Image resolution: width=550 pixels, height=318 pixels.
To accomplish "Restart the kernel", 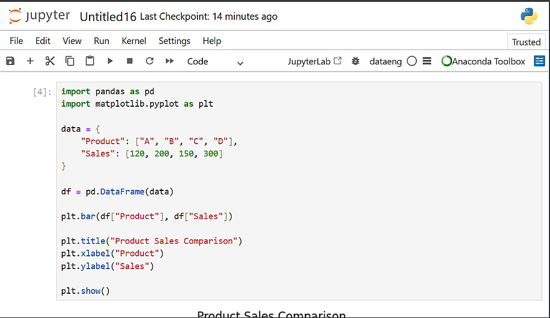I will click(150, 61).
